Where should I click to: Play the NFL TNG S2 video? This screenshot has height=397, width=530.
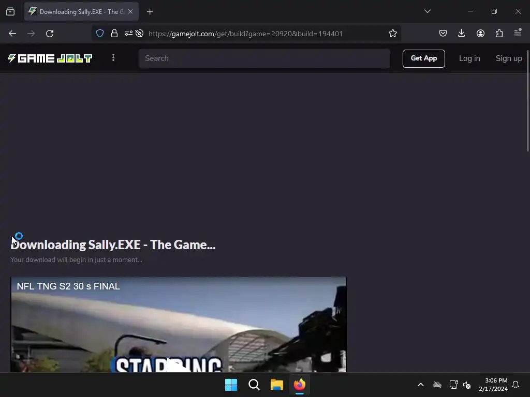[178, 365]
